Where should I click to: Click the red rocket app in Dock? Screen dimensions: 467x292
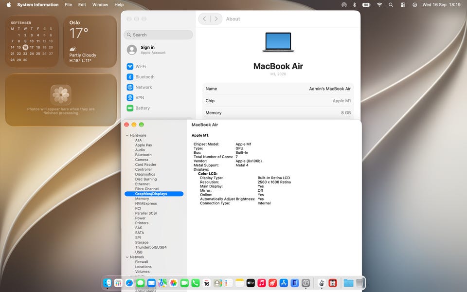click(272, 283)
